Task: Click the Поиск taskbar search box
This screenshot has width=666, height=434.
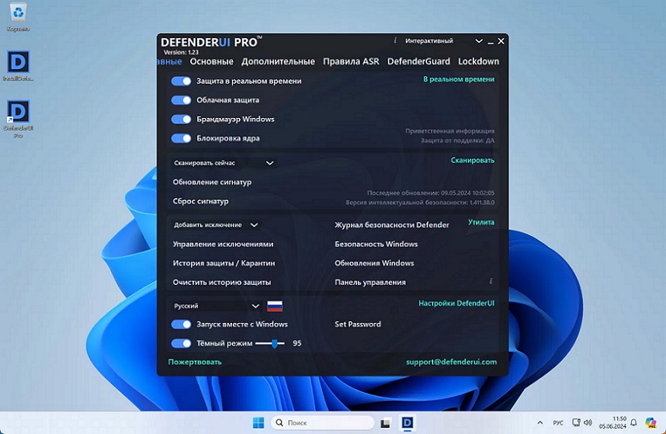Action: (322, 422)
